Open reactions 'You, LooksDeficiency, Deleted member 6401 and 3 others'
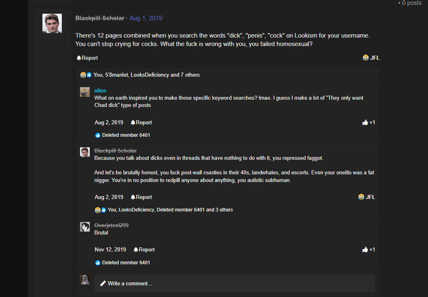The height and width of the screenshot is (297, 428). tap(170, 210)
